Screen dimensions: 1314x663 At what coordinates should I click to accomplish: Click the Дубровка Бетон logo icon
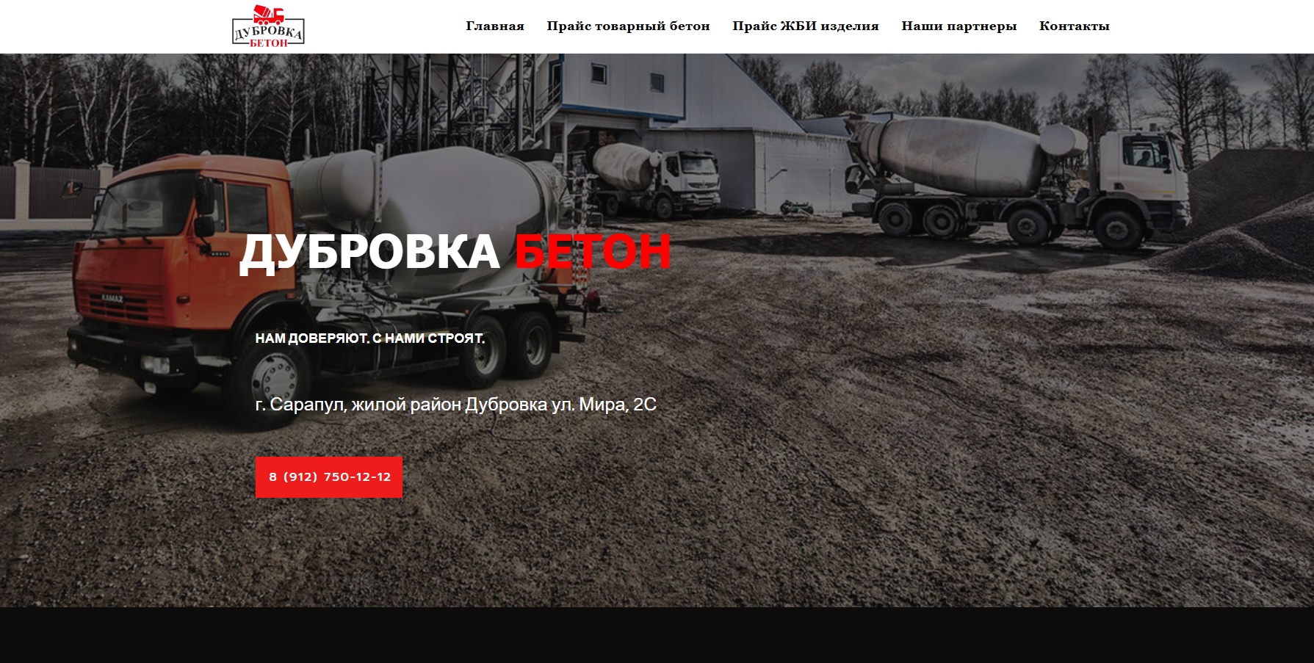click(268, 26)
